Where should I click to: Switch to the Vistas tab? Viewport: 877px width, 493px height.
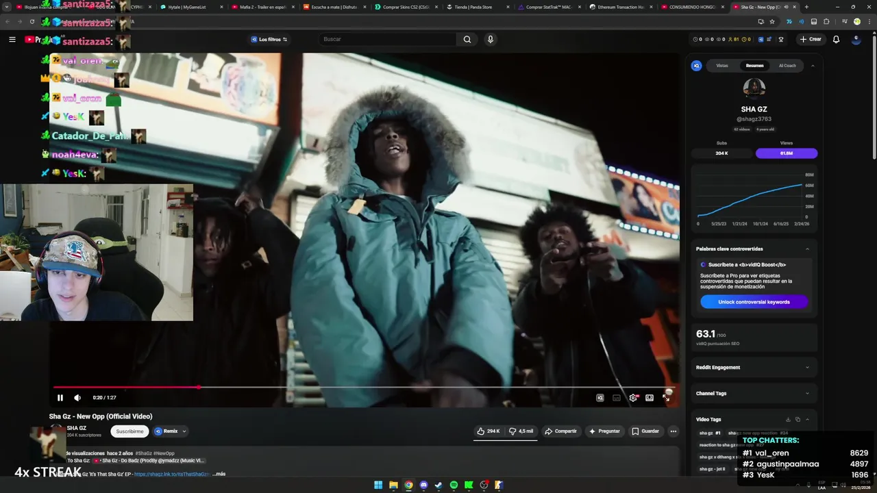[722, 66]
